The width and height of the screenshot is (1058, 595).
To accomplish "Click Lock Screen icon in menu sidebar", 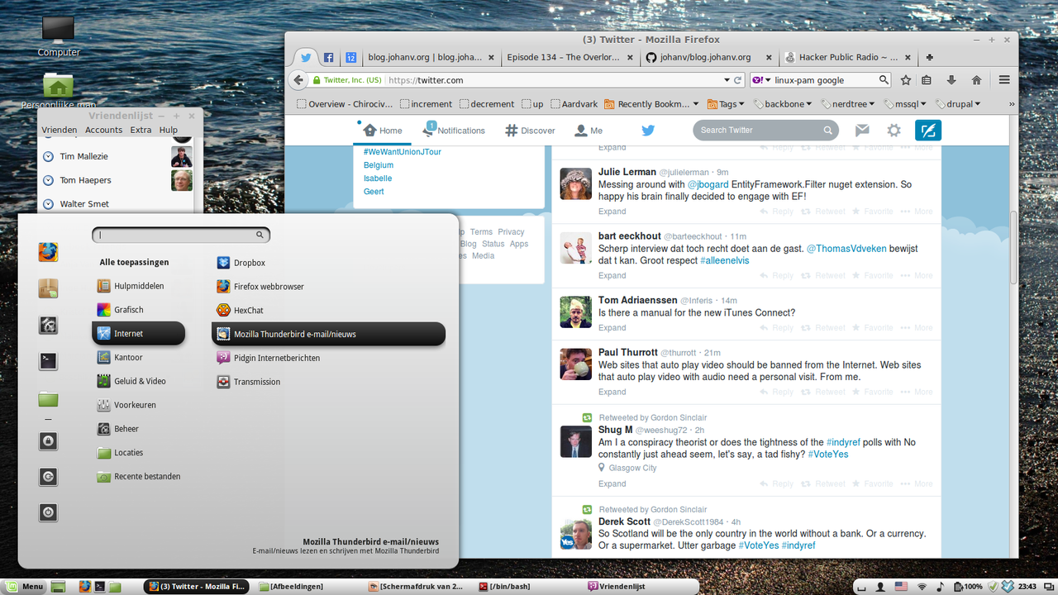I will click(x=48, y=440).
